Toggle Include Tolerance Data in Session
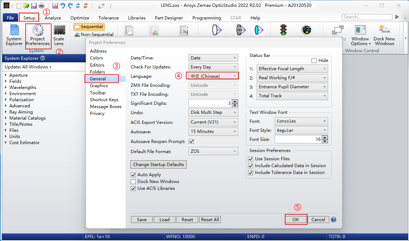 point(251,173)
